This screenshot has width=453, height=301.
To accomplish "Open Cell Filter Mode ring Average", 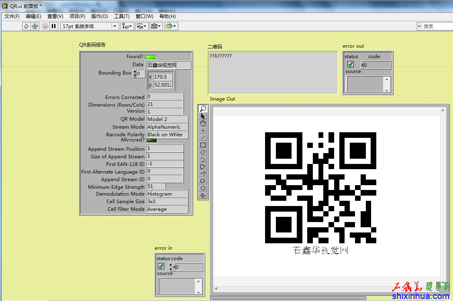I will click(x=167, y=209).
